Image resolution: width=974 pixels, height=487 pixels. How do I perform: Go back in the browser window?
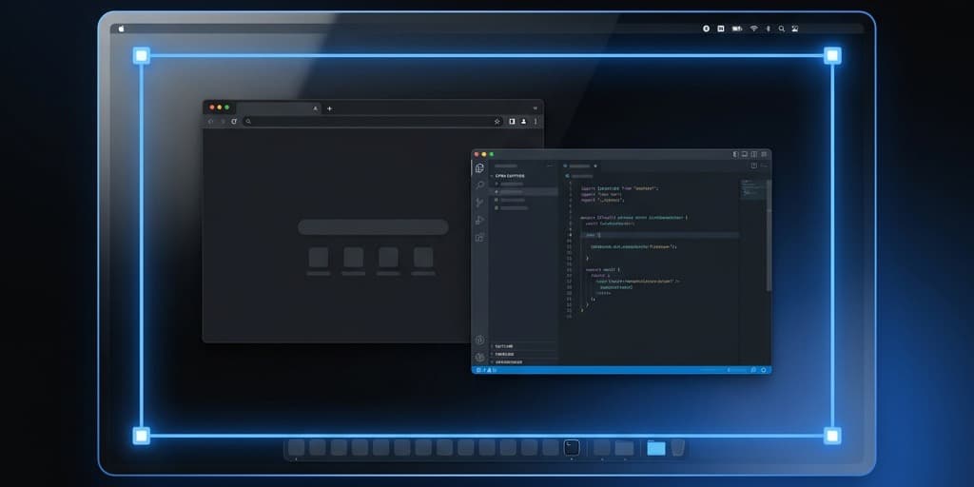pos(210,122)
